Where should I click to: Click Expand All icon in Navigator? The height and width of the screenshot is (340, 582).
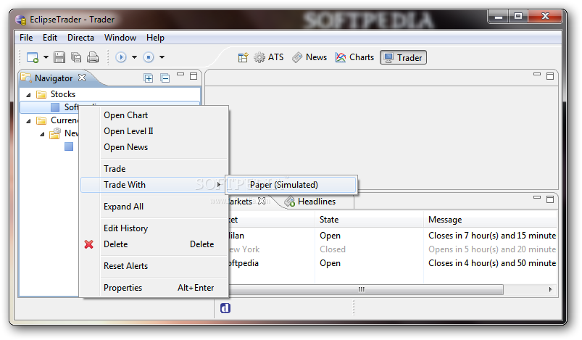point(149,78)
